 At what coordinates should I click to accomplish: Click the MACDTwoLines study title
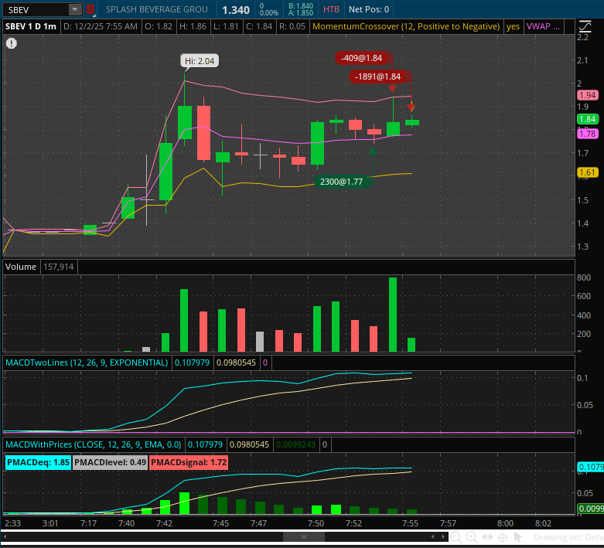pyautogui.click(x=87, y=362)
